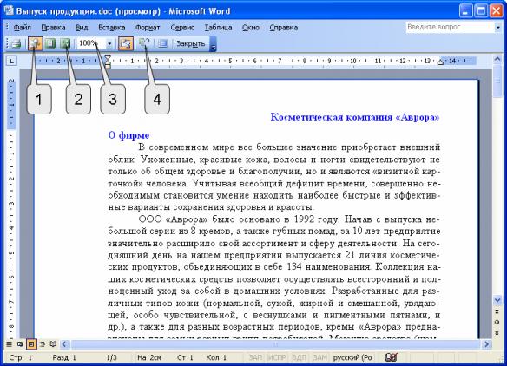Show one page in print preview

click(49, 43)
